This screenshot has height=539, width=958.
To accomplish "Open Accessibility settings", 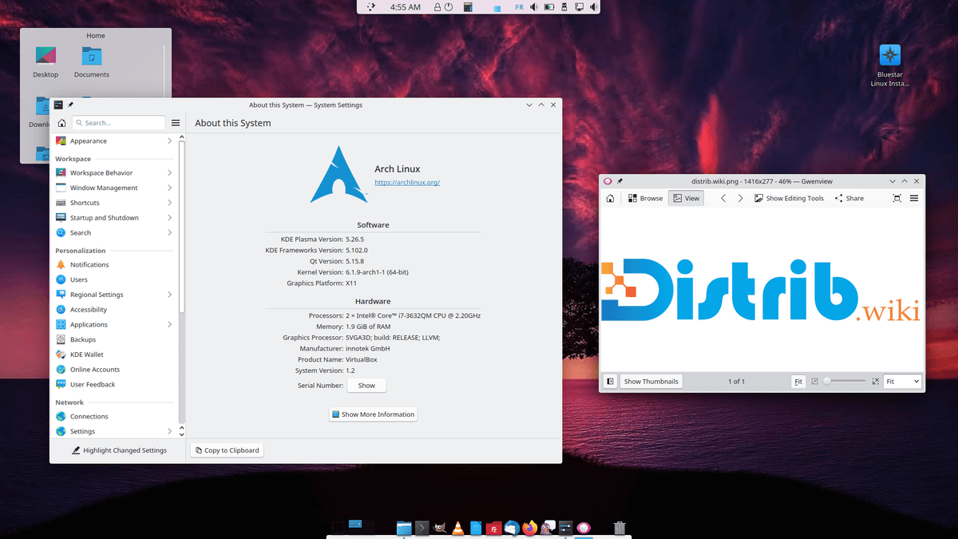I will (114, 310).
